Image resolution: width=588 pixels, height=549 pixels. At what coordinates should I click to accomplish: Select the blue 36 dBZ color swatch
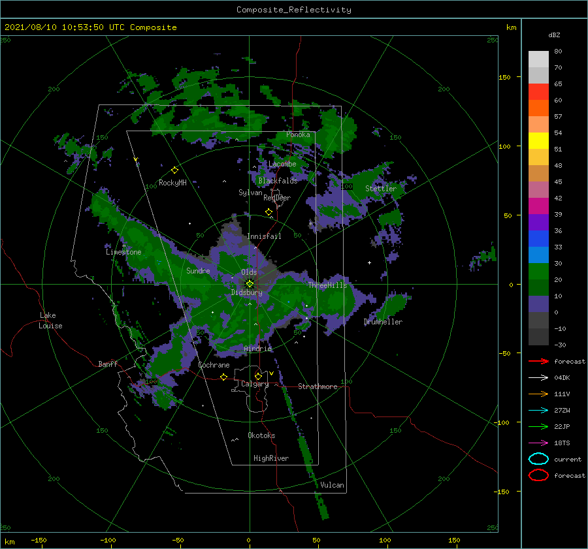[x=538, y=238]
